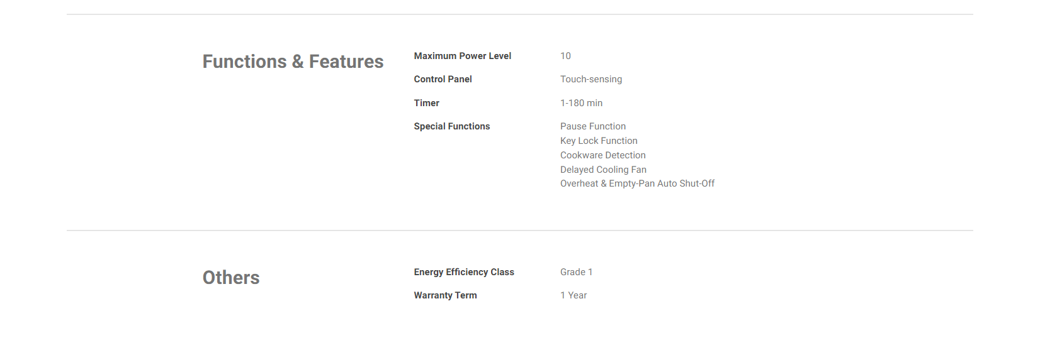Click the divider line above Functions & Features
Viewport: 1040px width, 338px height.
pos(519,14)
